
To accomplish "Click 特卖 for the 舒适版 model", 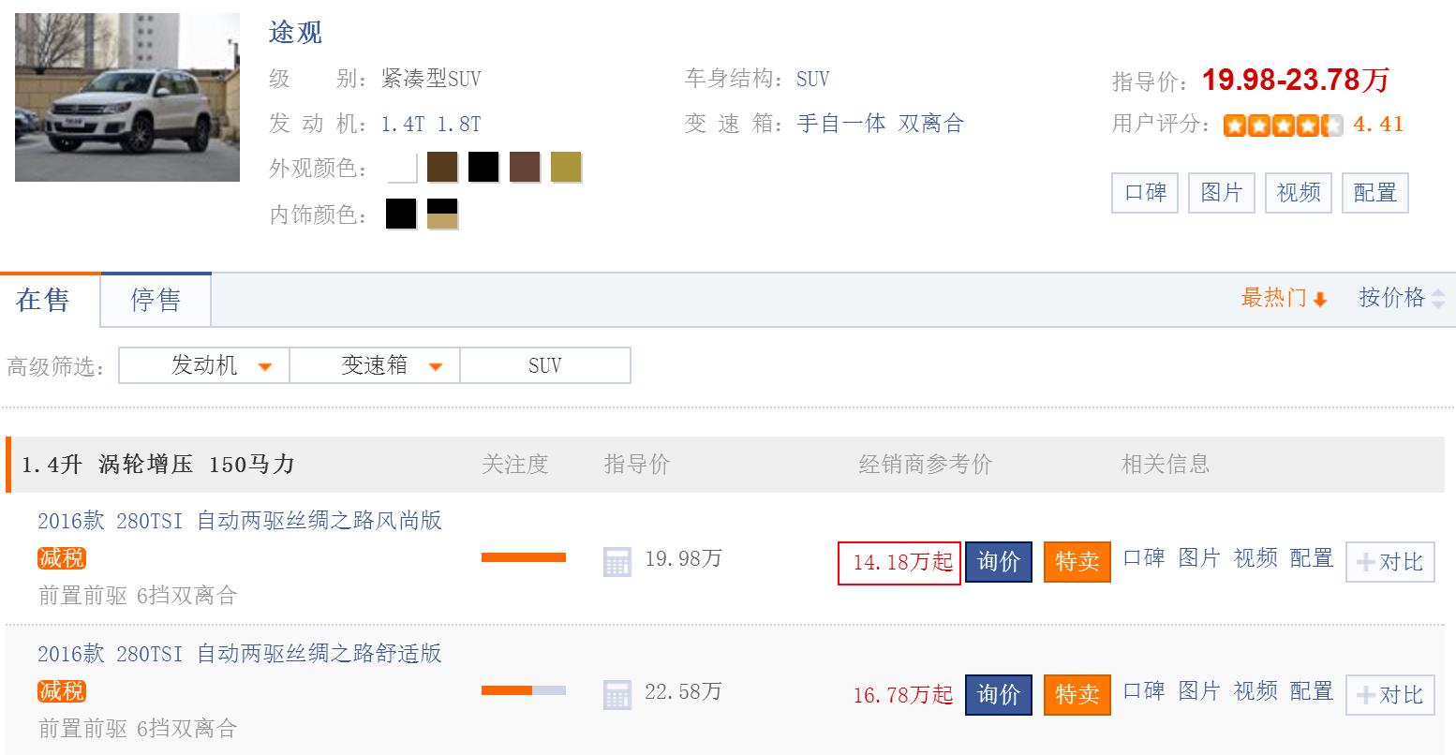I will pos(1077,695).
